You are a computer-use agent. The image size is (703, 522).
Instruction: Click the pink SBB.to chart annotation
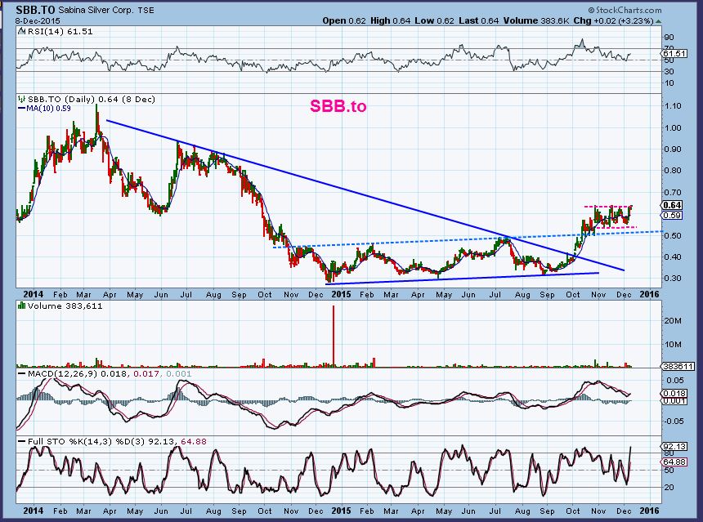pyautogui.click(x=338, y=106)
